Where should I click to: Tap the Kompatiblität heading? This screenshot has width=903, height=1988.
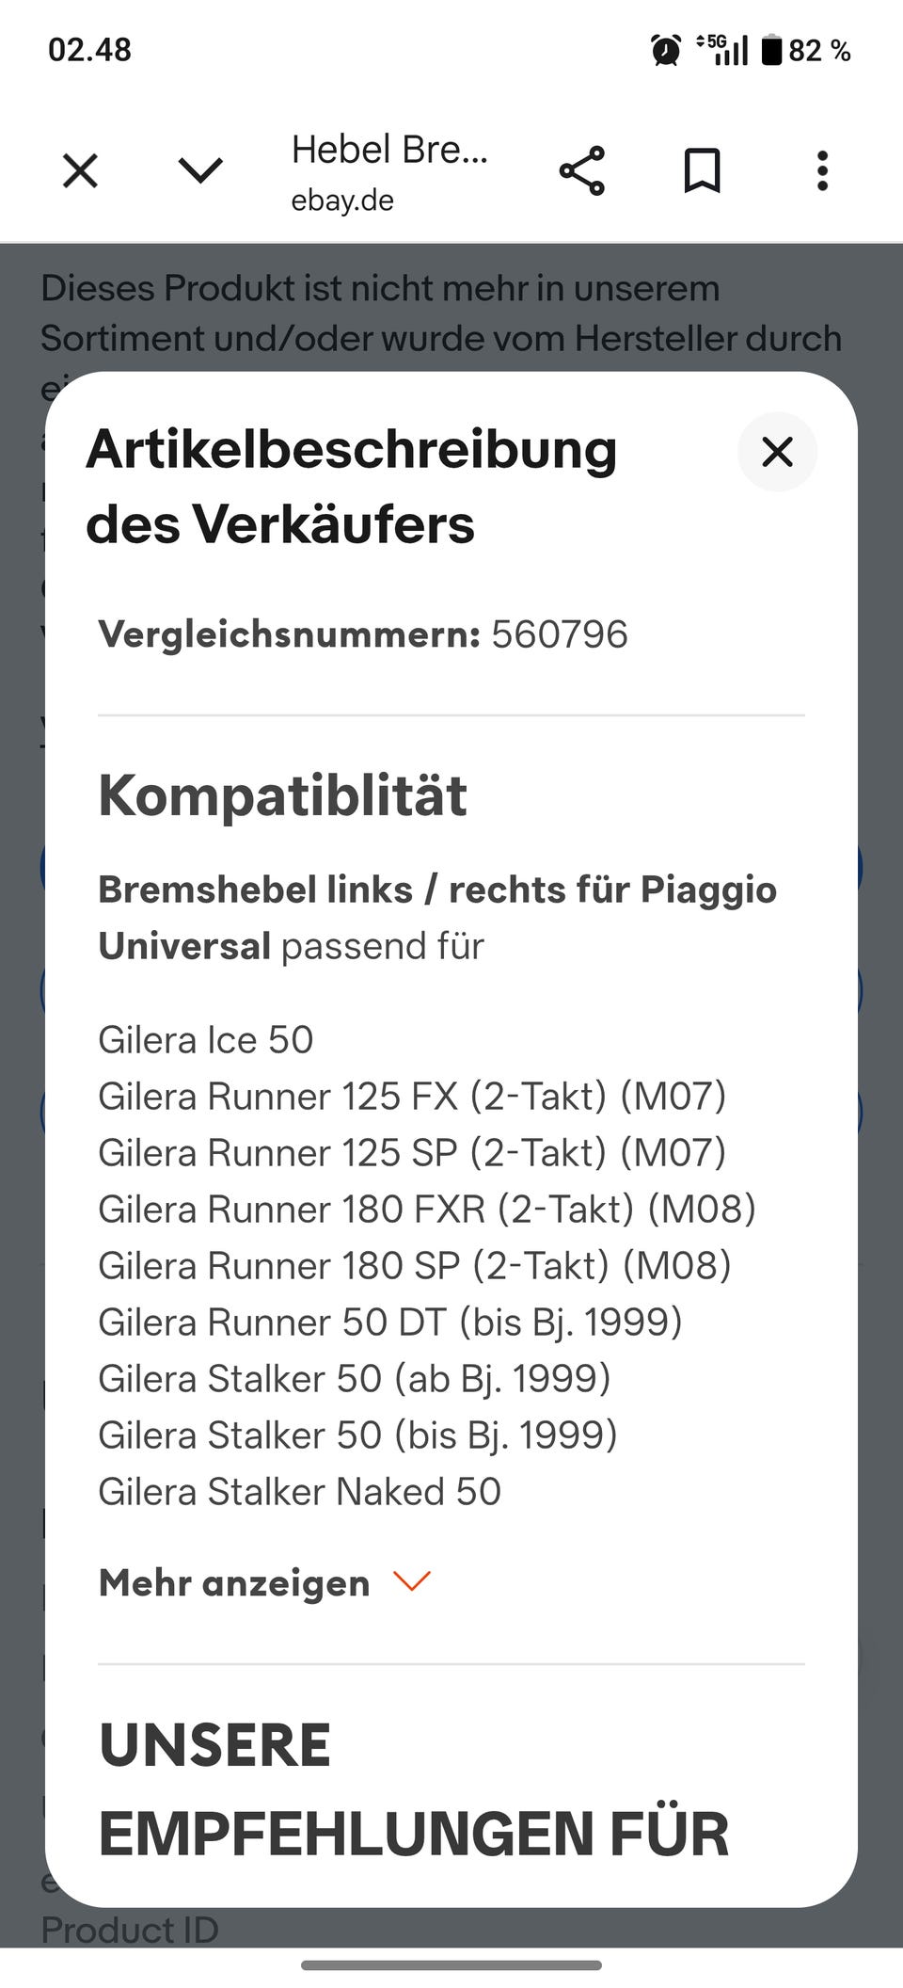click(282, 795)
